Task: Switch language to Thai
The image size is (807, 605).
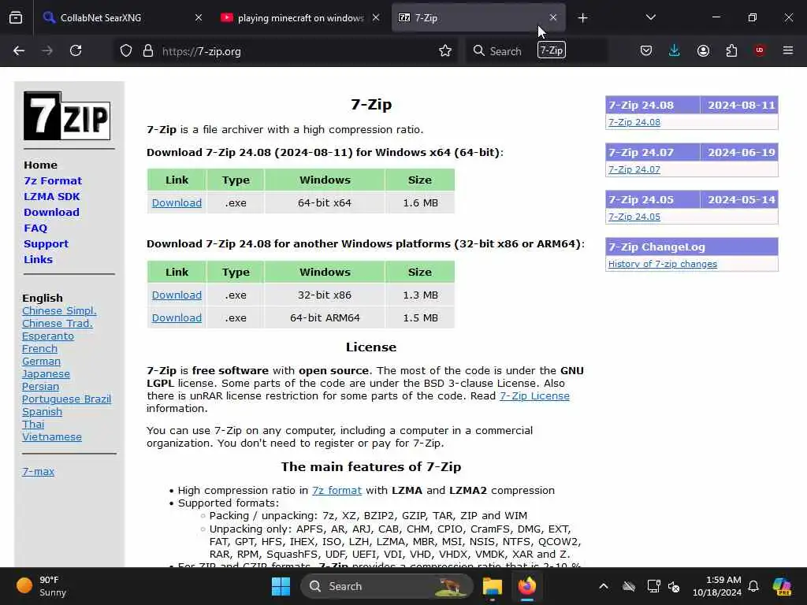Action: [33, 424]
